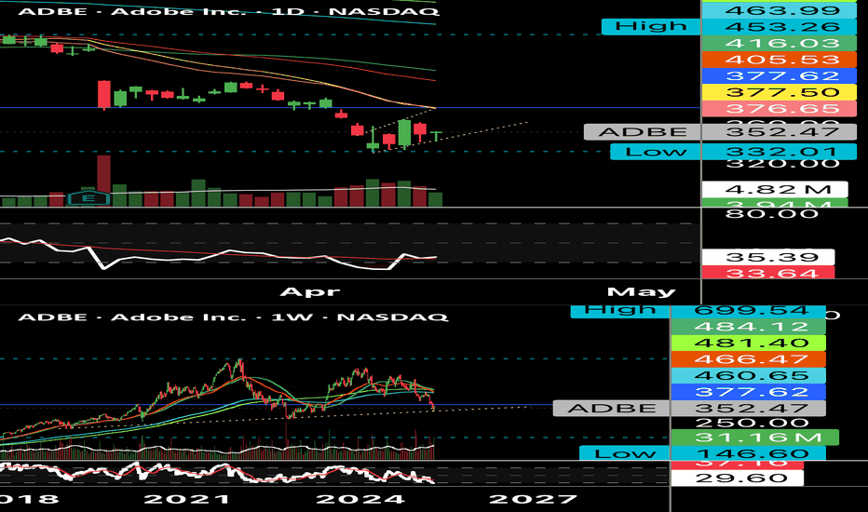Select the 453.26 high price label

click(x=779, y=27)
